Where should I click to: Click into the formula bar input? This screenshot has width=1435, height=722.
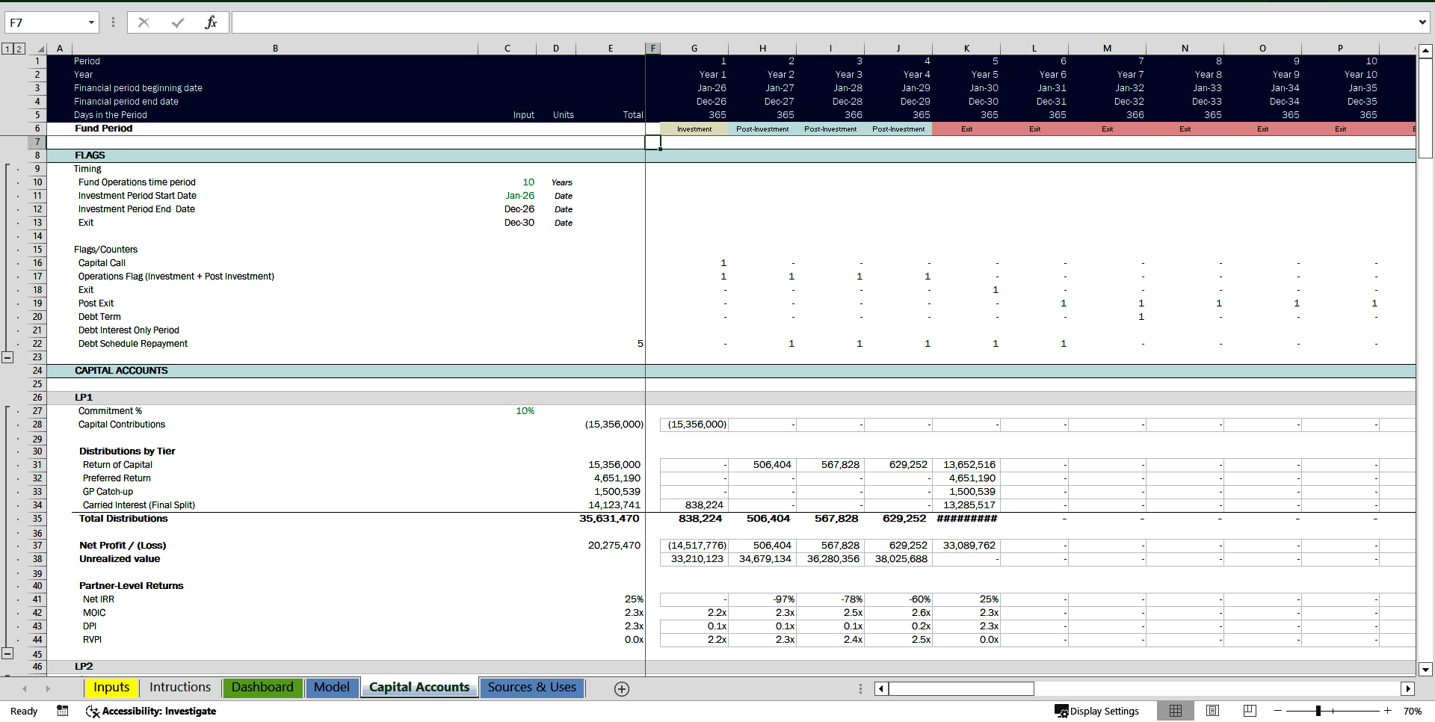(x=822, y=22)
